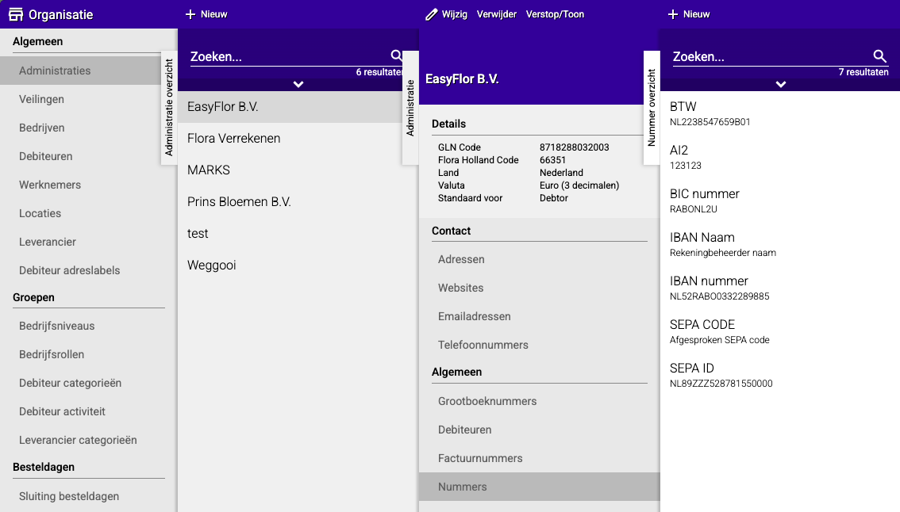Click Nieuw above the administraties list
Screen dimensions: 900x512
[206, 14]
